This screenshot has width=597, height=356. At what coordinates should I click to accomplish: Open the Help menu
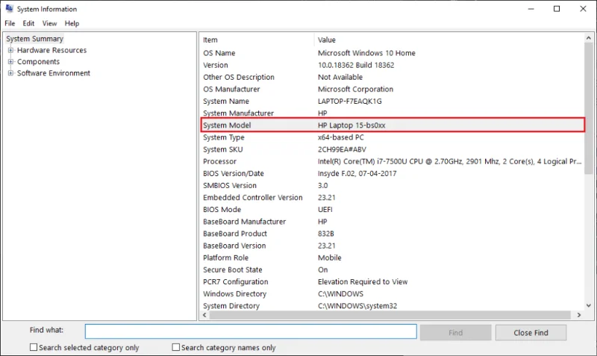72,23
